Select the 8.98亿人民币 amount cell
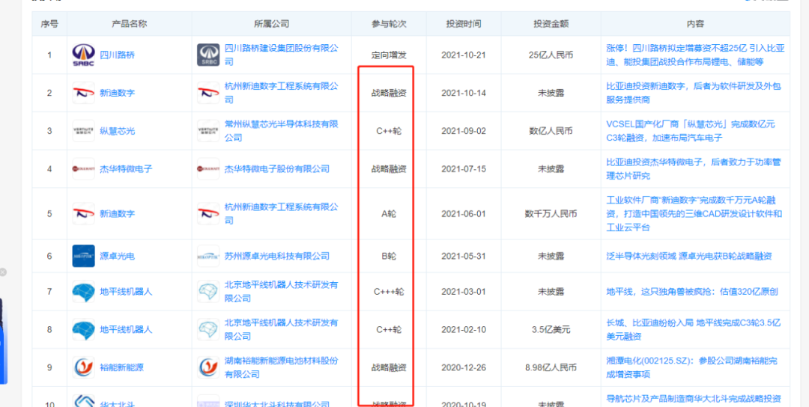The image size is (809, 407). (x=551, y=367)
